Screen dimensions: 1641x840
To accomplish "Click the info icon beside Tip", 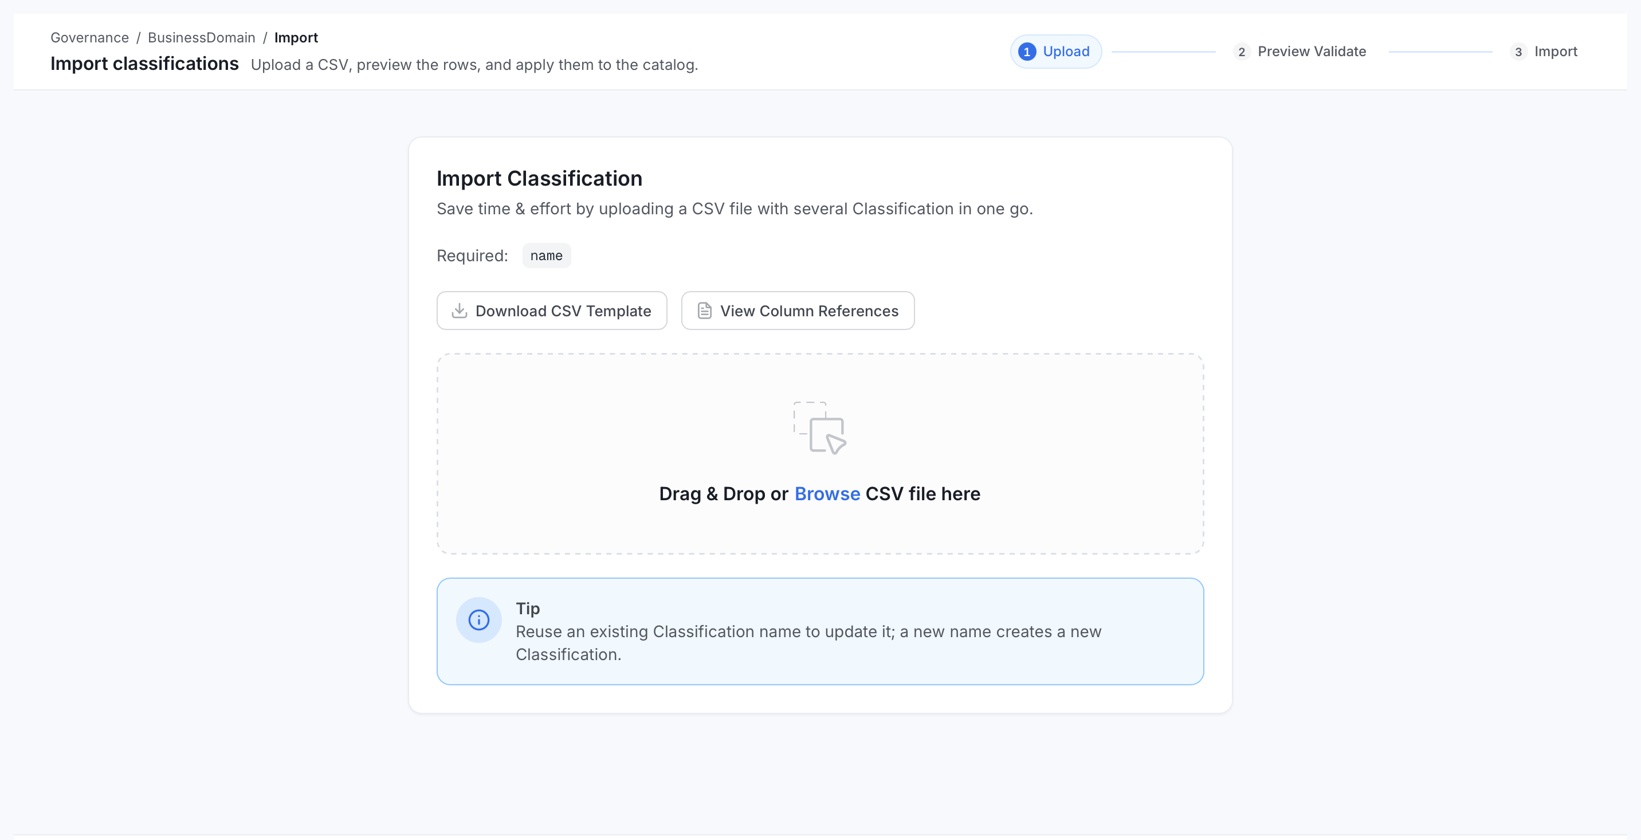I will [x=478, y=619].
